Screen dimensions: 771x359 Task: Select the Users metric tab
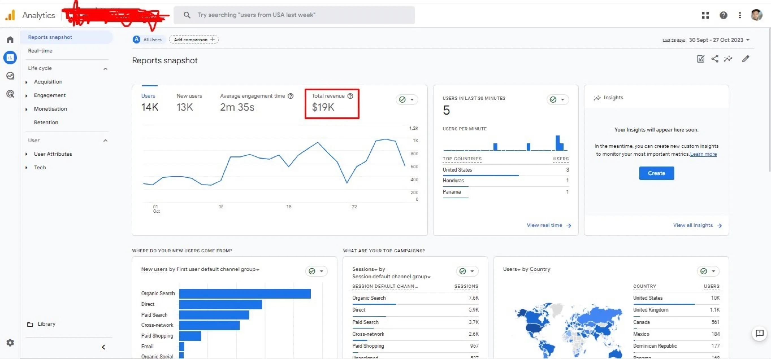click(150, 103)
